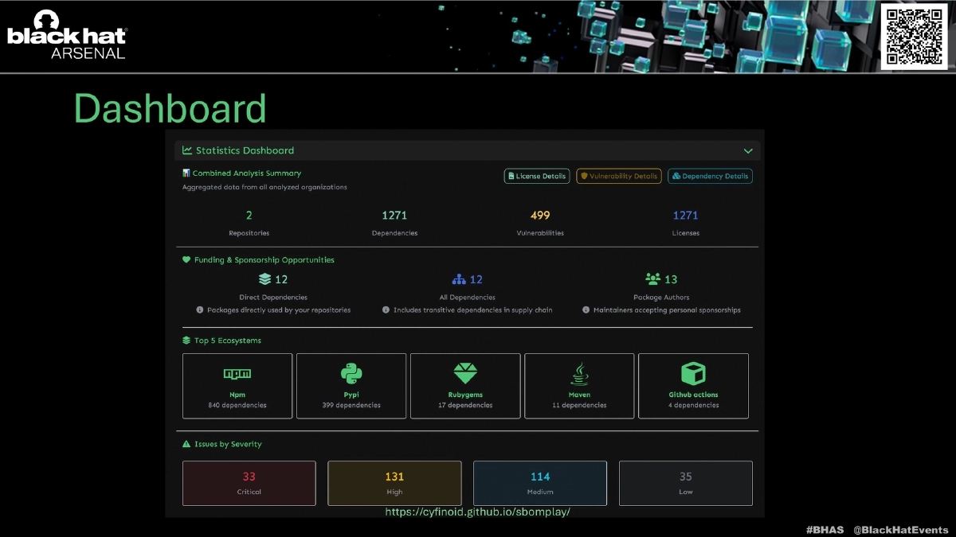Viewport: 956px width, 537px height.
Task: Click the npm logo icon
Action: (237, 374)
